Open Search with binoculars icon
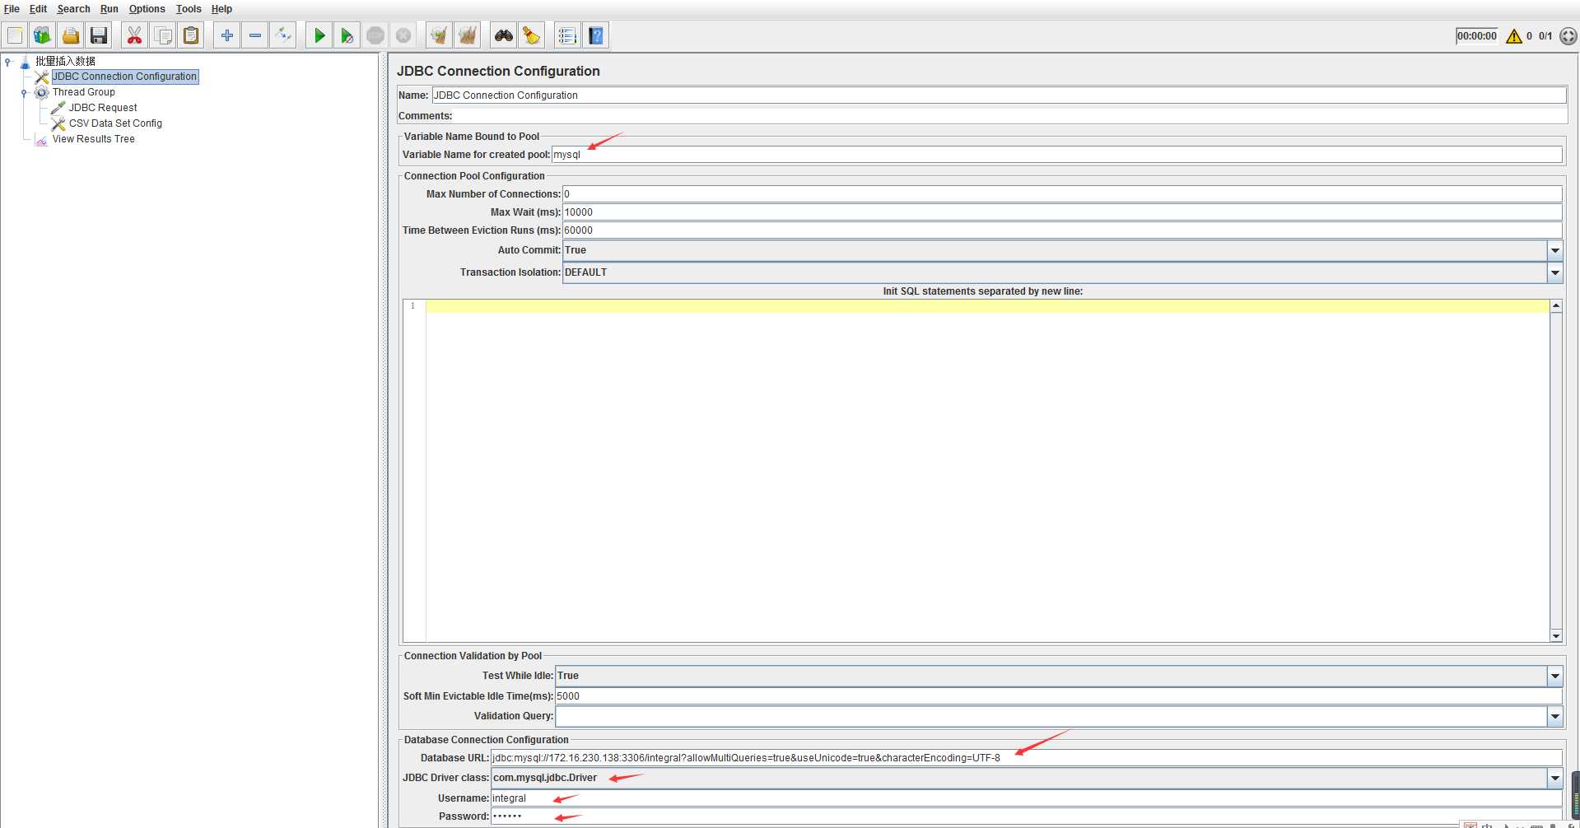The height and width of the screenshot is (828, 1580). 504,35
